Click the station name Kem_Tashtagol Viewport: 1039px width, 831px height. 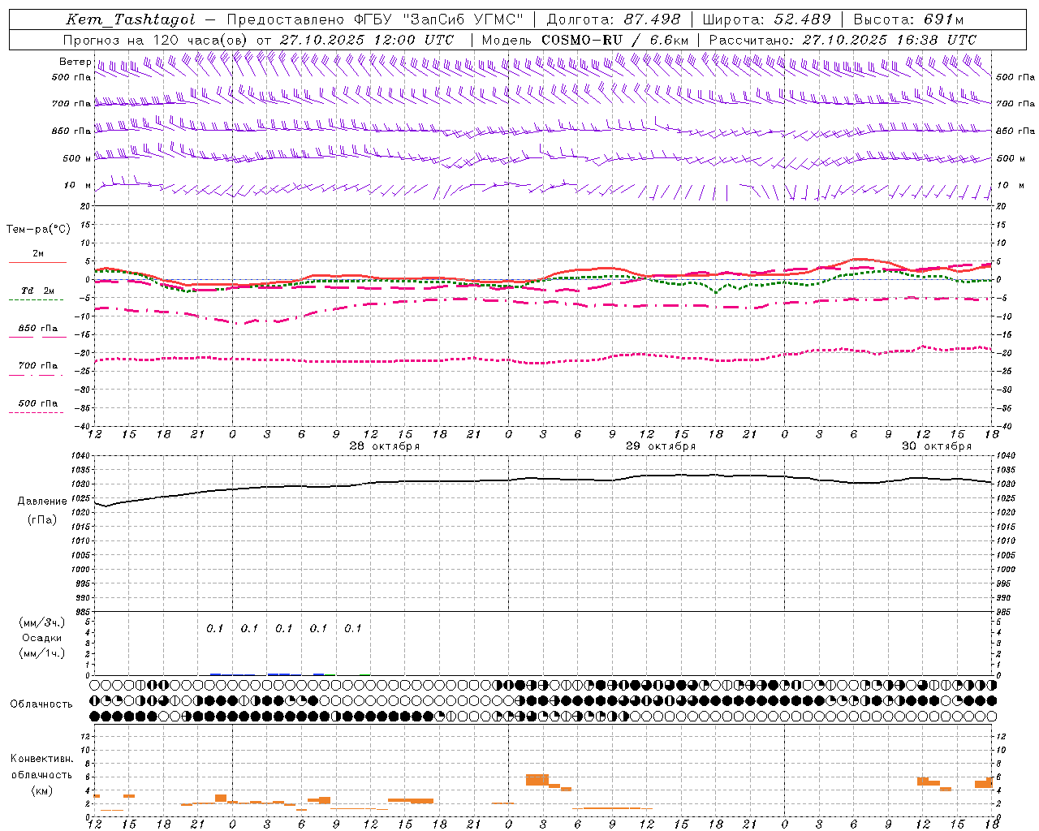(131, 20)
